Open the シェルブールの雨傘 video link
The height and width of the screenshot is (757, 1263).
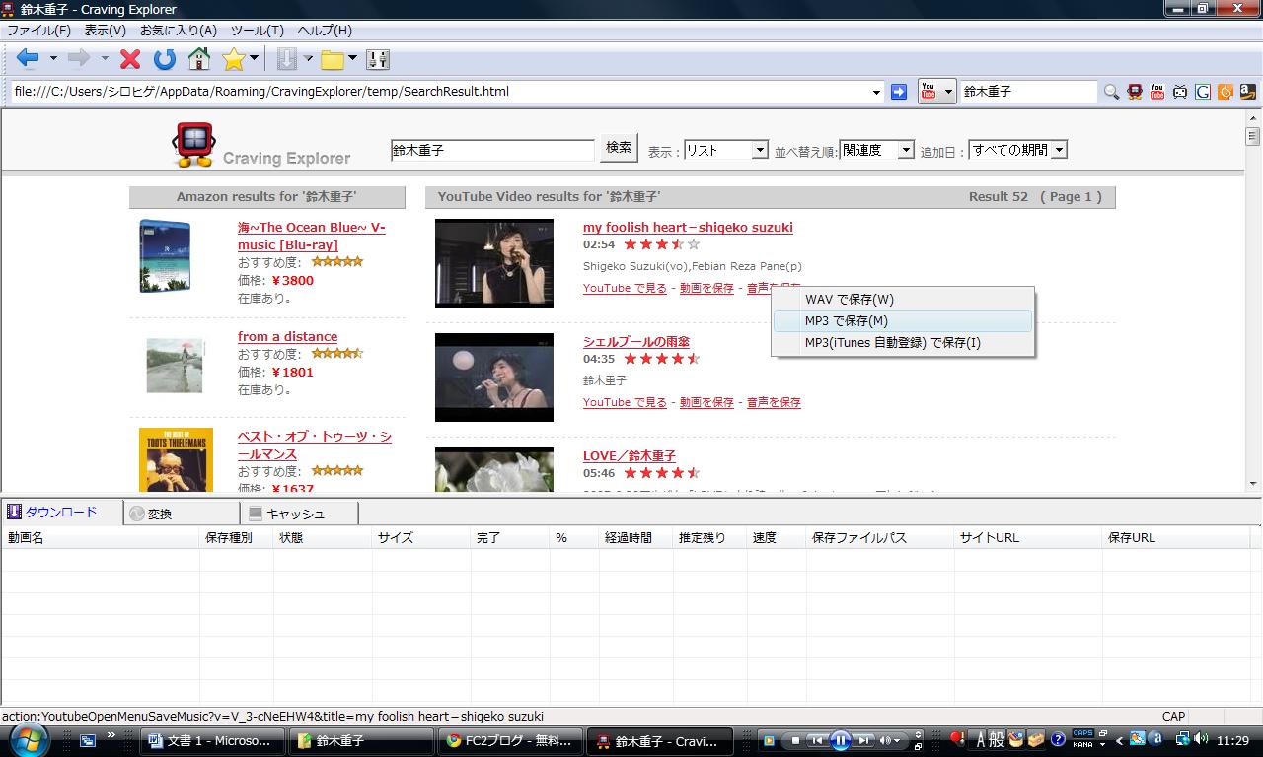tap(636, 342)
